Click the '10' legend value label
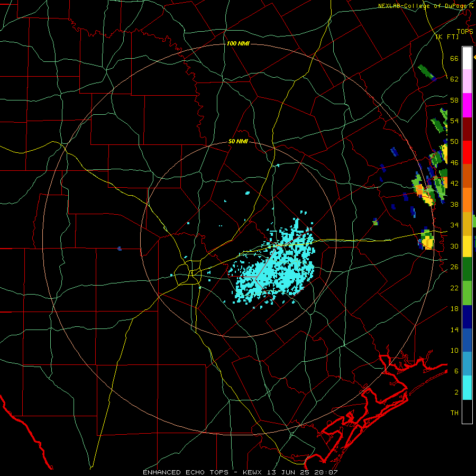Image resolution: width=476 pixels, height=476 pixels. [454, 350]
